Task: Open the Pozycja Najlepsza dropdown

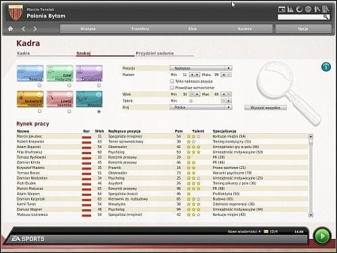Action: click(x=201, y=68)
